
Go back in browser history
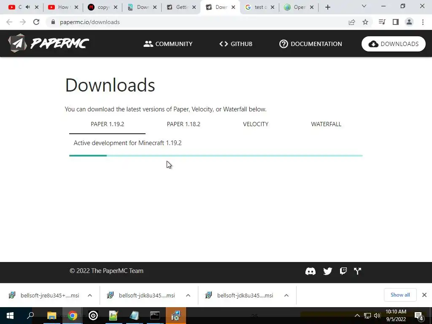[9, 22]
